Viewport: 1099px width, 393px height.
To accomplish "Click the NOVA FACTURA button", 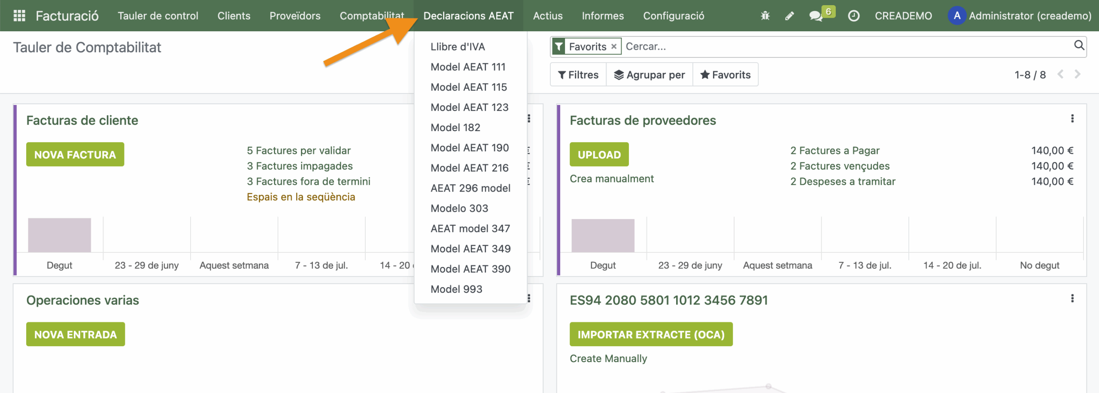I will 75,154.
